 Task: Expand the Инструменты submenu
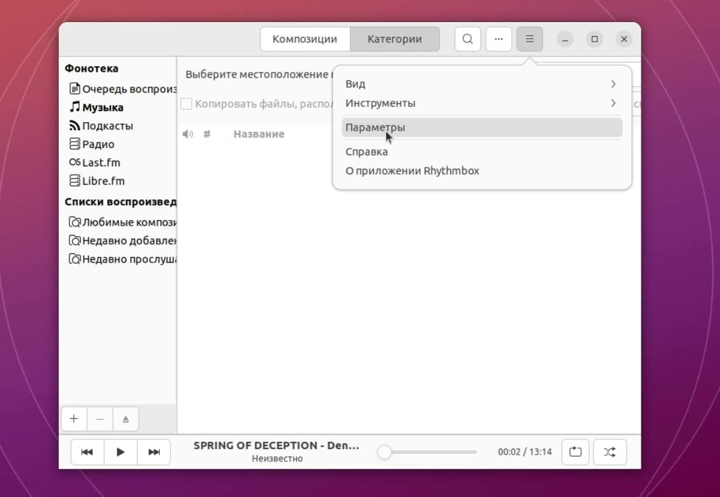click(482, 103)
